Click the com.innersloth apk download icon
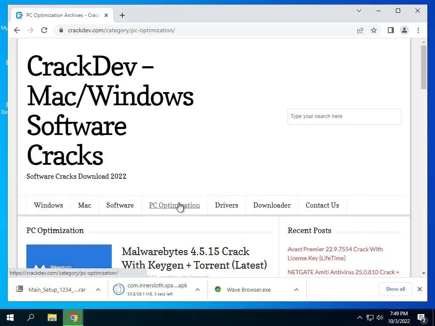 119,289
